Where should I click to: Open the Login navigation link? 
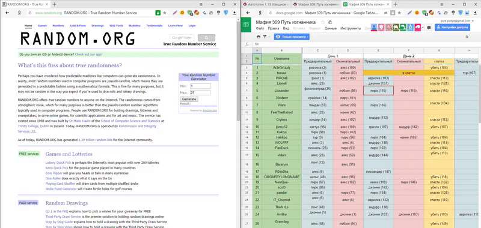(x=192, y=26)
